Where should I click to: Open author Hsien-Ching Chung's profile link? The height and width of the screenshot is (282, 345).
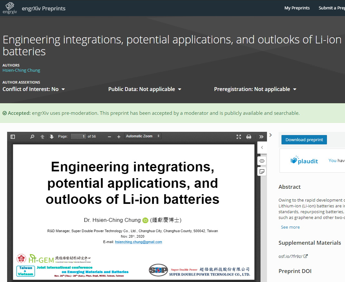pyautogui.click(x=21, y=70)
